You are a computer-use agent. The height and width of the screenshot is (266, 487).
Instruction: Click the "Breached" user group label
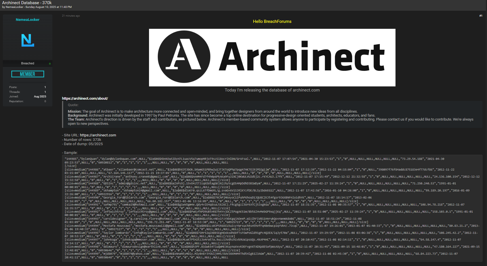coord(27,63)
